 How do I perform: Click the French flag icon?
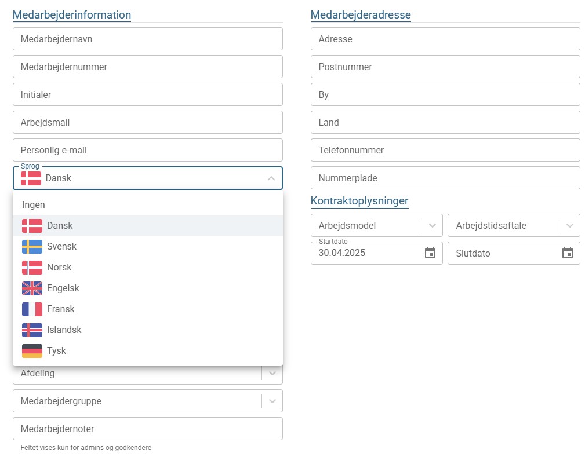(32, 309)
